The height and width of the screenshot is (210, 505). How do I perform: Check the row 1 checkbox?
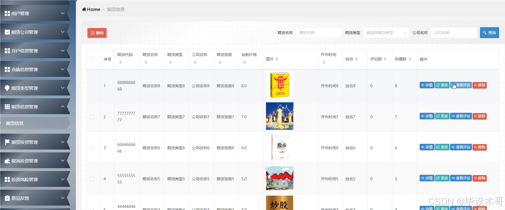[92, 86]
